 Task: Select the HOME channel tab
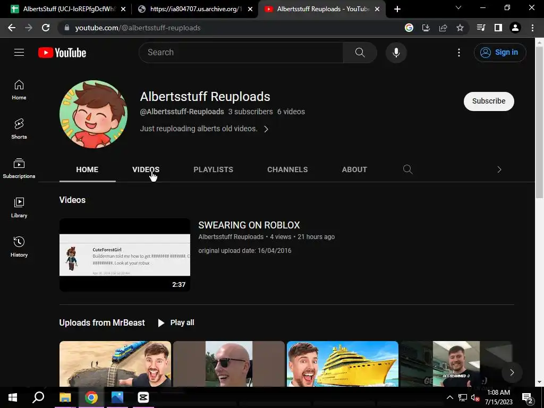tap(87, 169)
